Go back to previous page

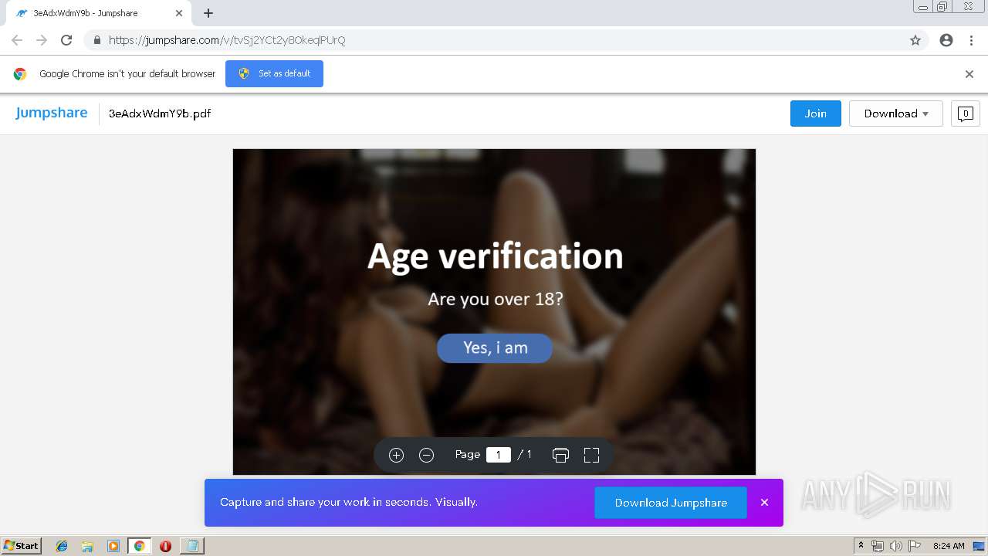[17, 40]
